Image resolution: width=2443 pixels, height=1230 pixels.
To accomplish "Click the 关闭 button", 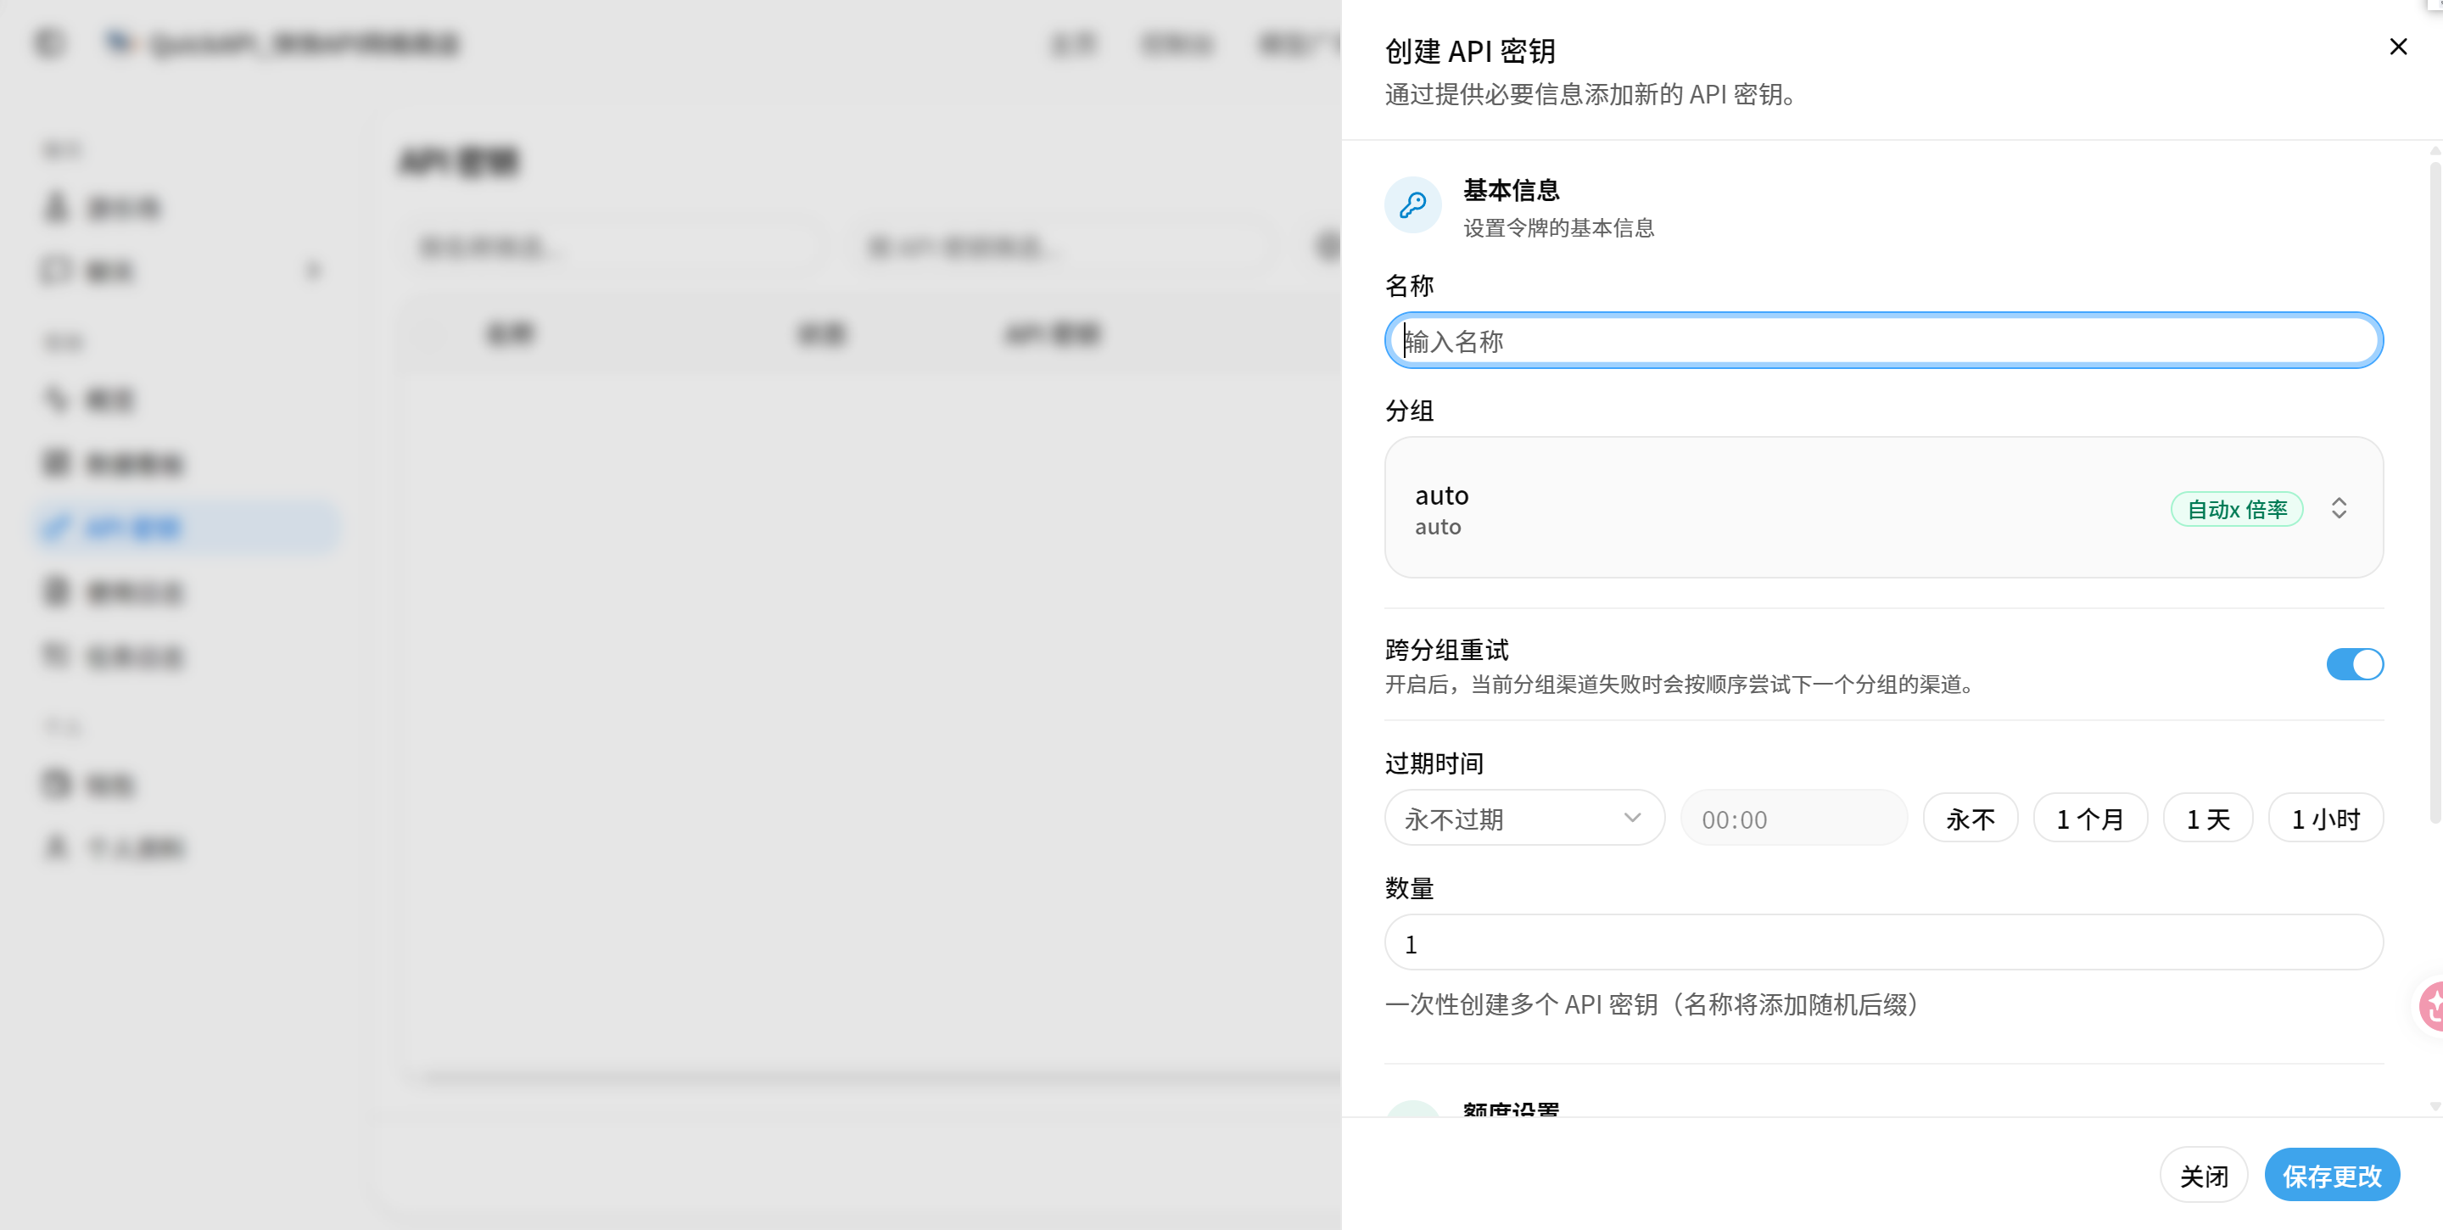I will [x=2203, y=1175].
